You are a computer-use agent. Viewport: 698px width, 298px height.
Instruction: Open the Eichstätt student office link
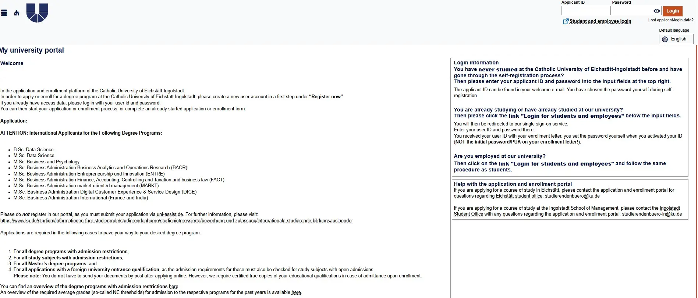519,196
